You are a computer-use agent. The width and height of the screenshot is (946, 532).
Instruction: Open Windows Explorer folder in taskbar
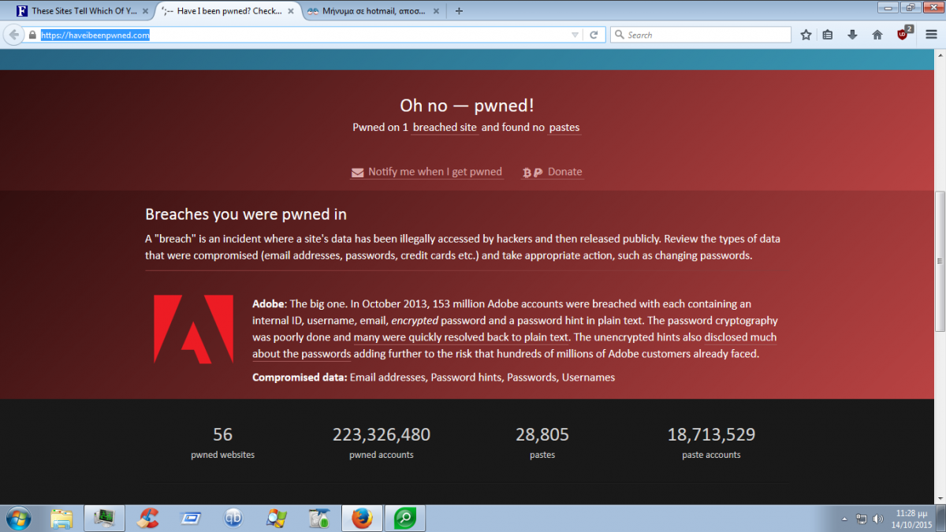point(61,518)
